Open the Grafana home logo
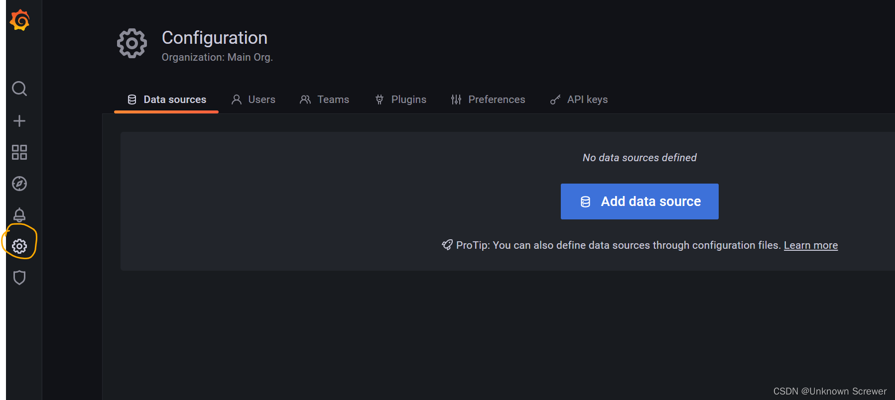Viewport: 895px width, 400px height. point(20,20)
